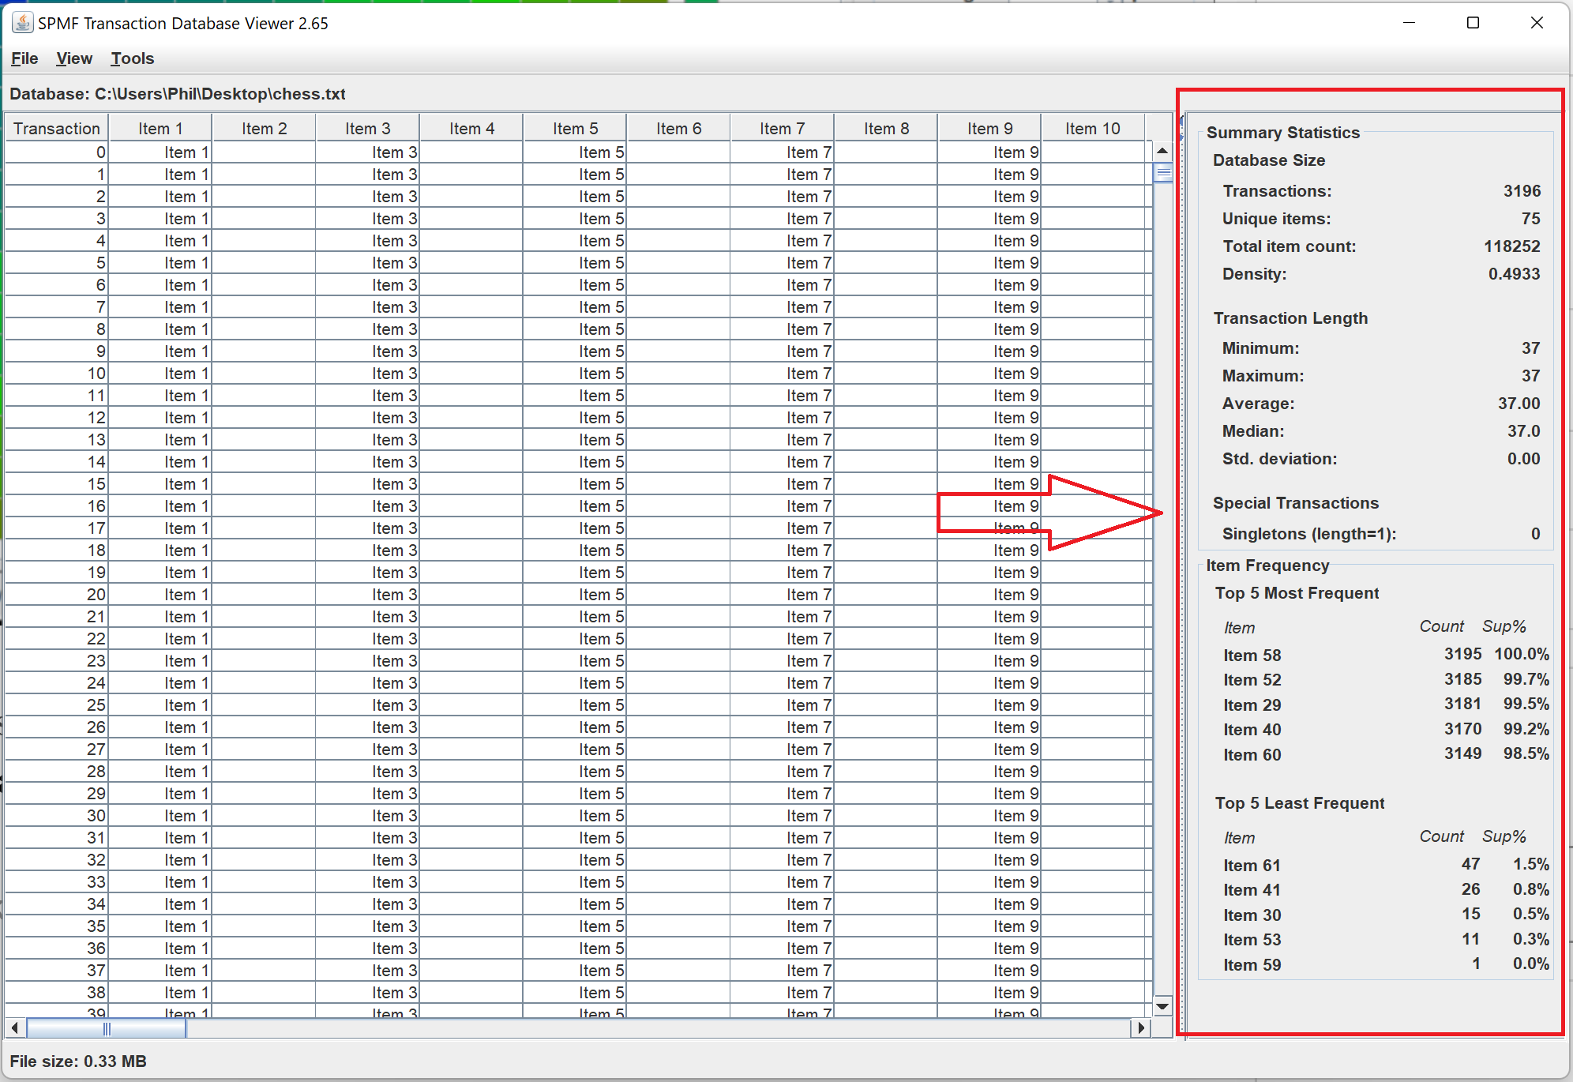Select the Transaction column header
Screen dimensions: 1573x1082
click(56, 128)
